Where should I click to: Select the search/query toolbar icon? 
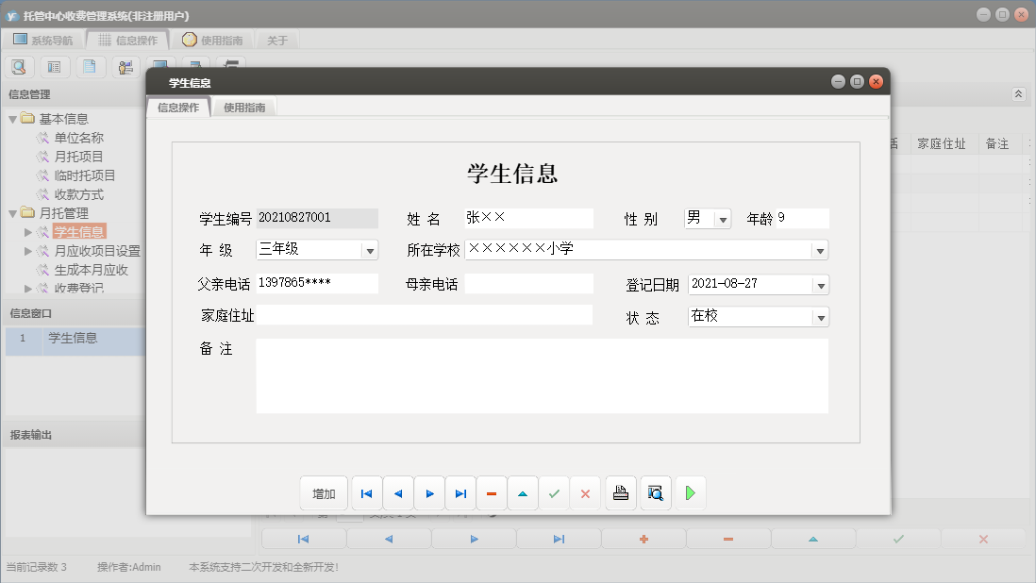click(19, 66)
